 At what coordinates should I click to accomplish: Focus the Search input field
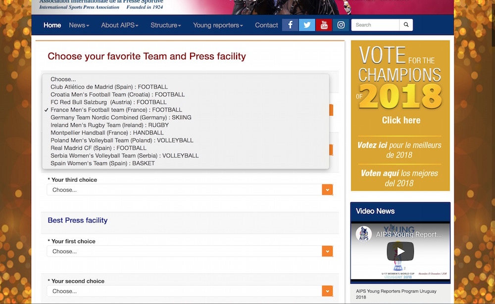[375, 25]
